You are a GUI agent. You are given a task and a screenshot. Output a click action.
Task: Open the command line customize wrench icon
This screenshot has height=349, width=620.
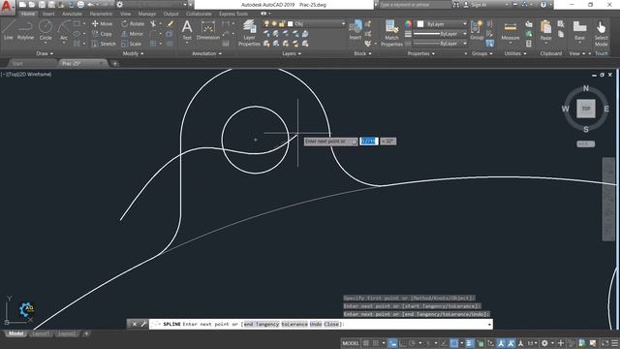(x=143, y=324)
